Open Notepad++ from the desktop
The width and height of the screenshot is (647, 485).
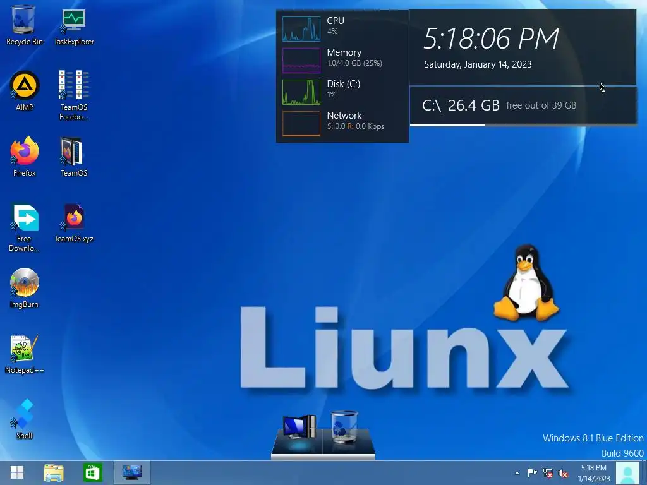(x=25, y=354)
